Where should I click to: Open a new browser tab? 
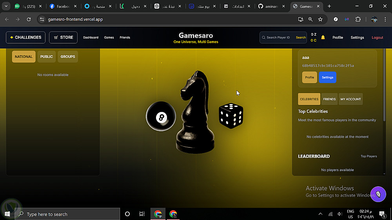(x=329, y=6)
